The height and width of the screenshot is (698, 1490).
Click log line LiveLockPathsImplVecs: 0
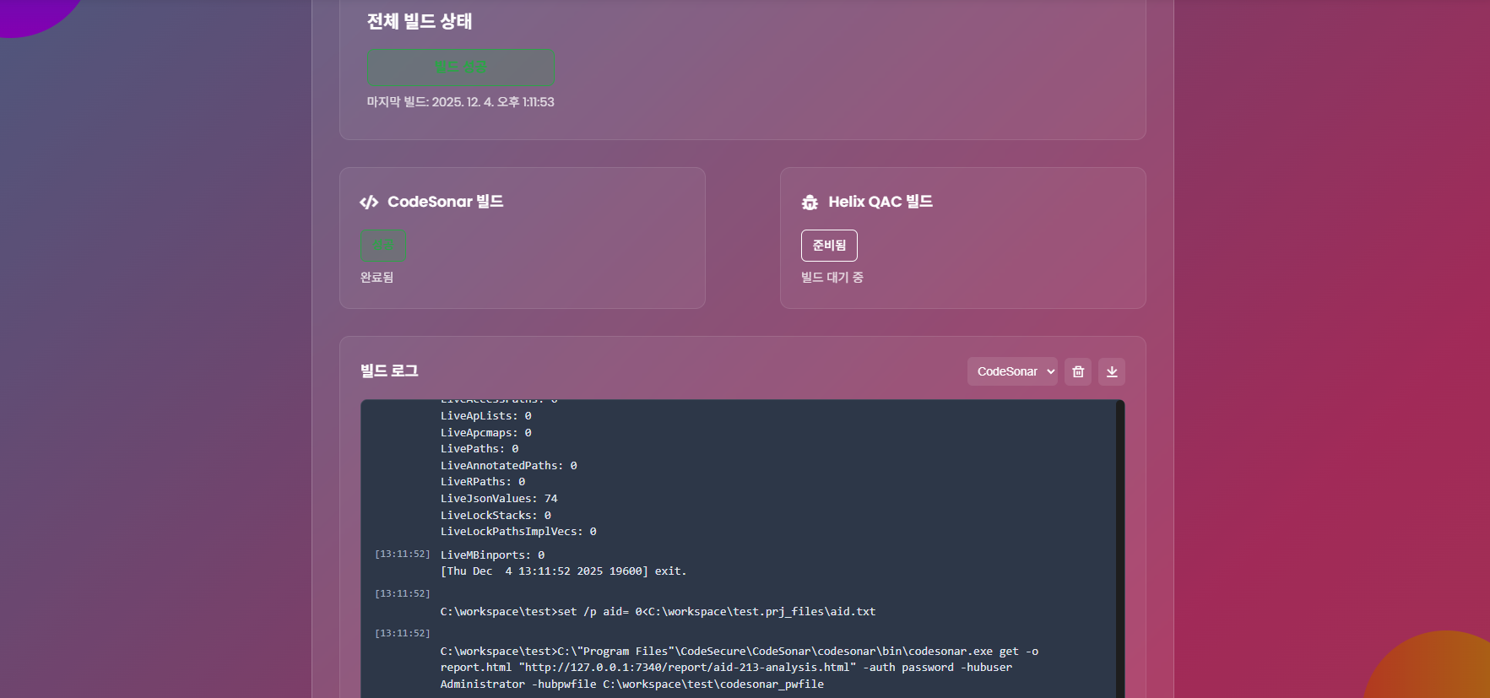point(518,532)
